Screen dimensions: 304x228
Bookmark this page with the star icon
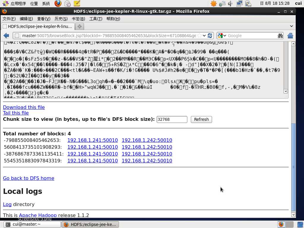(199, 36)
